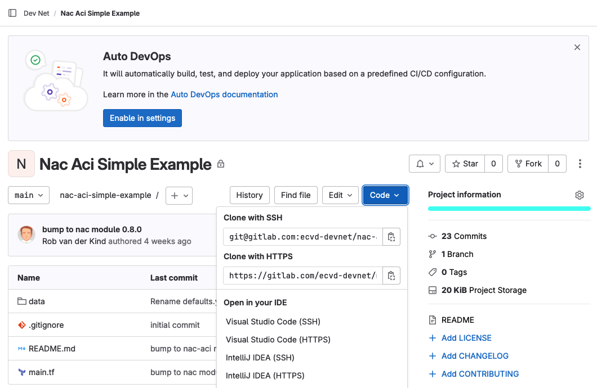Open the .gitignore file
597x388 pixels.
(46, 325)
